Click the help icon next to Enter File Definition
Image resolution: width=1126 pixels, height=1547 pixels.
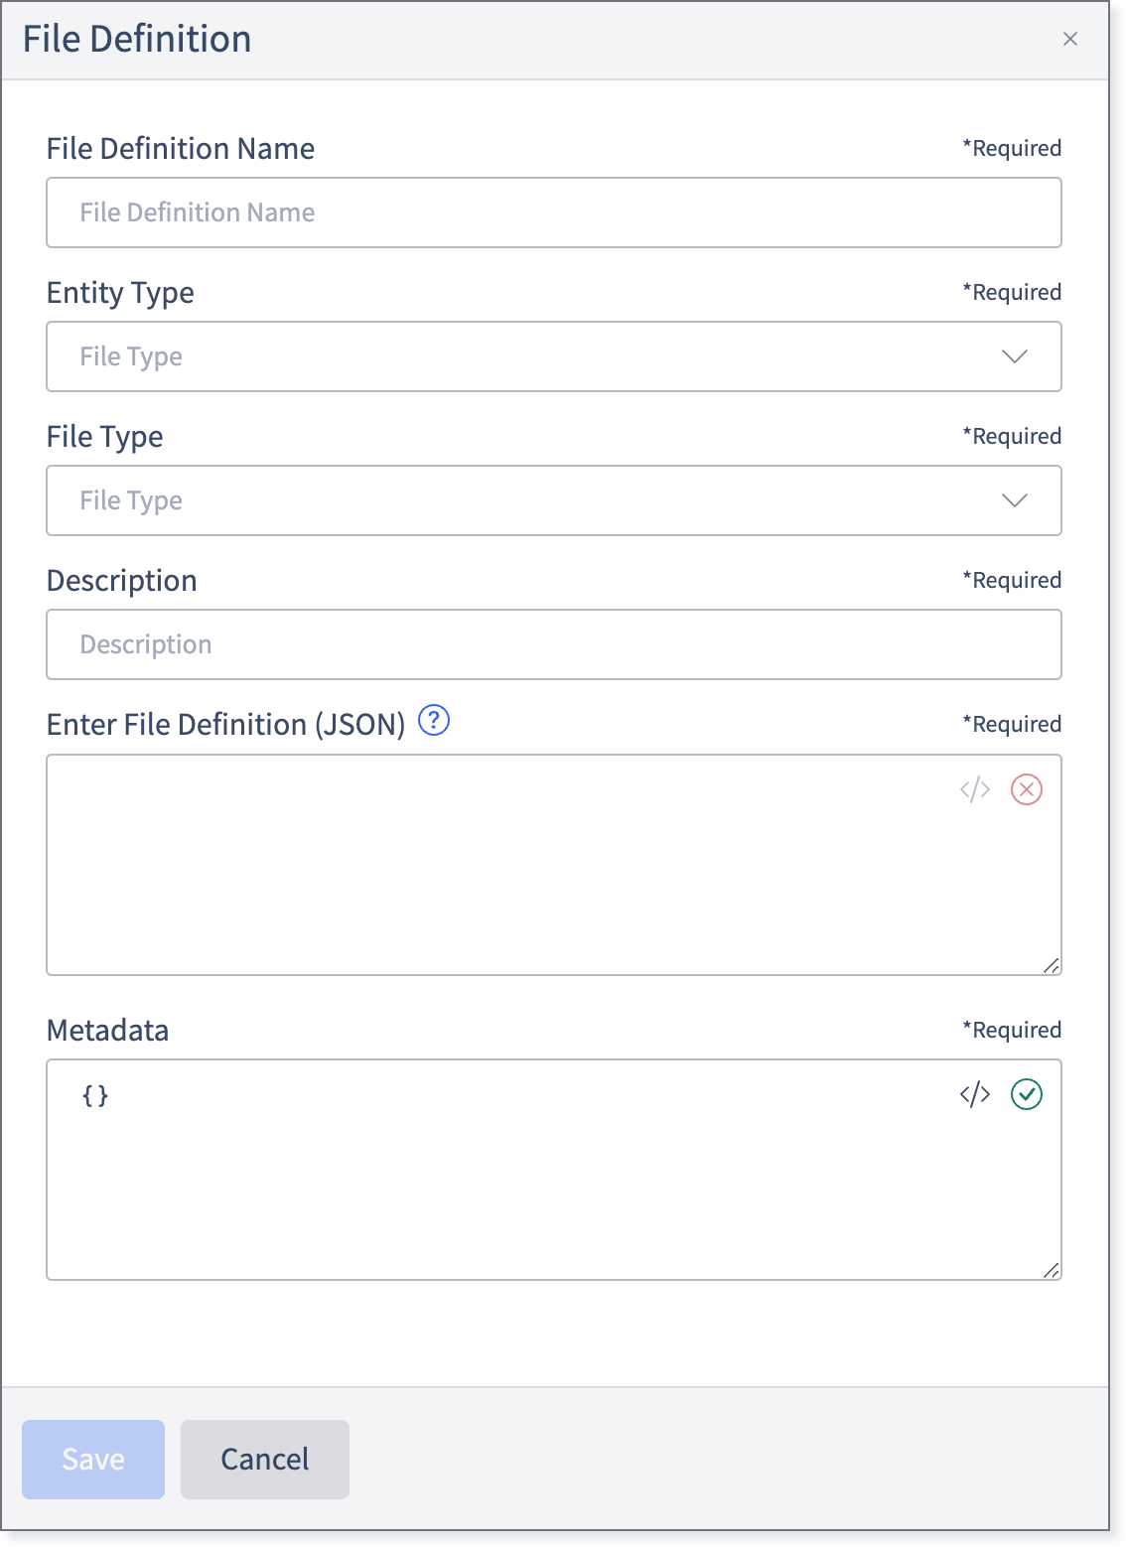pos(434,720)
